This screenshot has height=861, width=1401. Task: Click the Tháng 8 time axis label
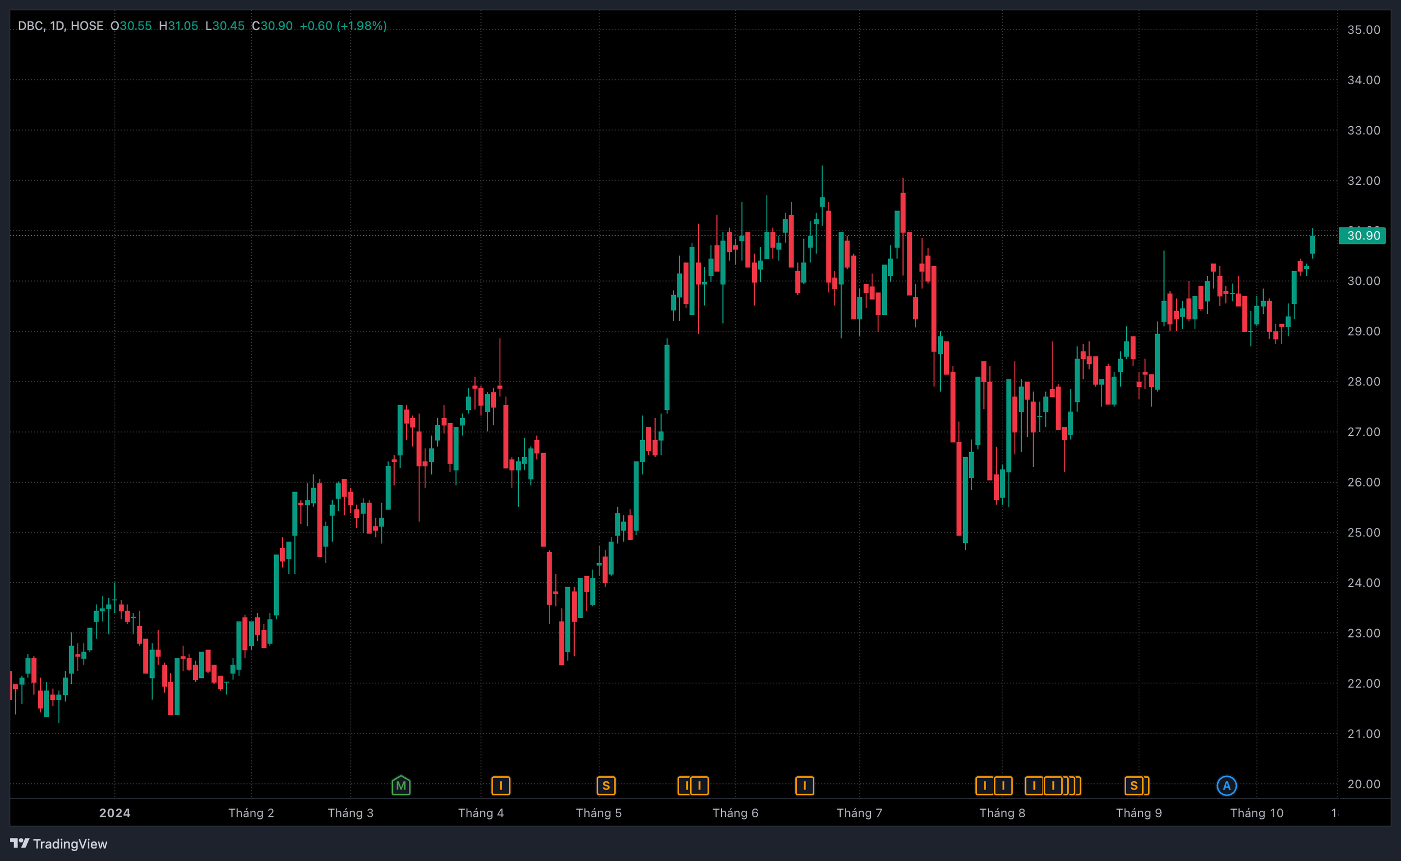pos(1002,812)
